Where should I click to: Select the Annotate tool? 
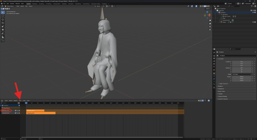point(3,33)
